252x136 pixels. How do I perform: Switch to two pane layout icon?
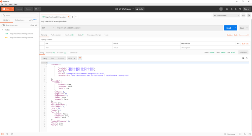coord(240,134)
